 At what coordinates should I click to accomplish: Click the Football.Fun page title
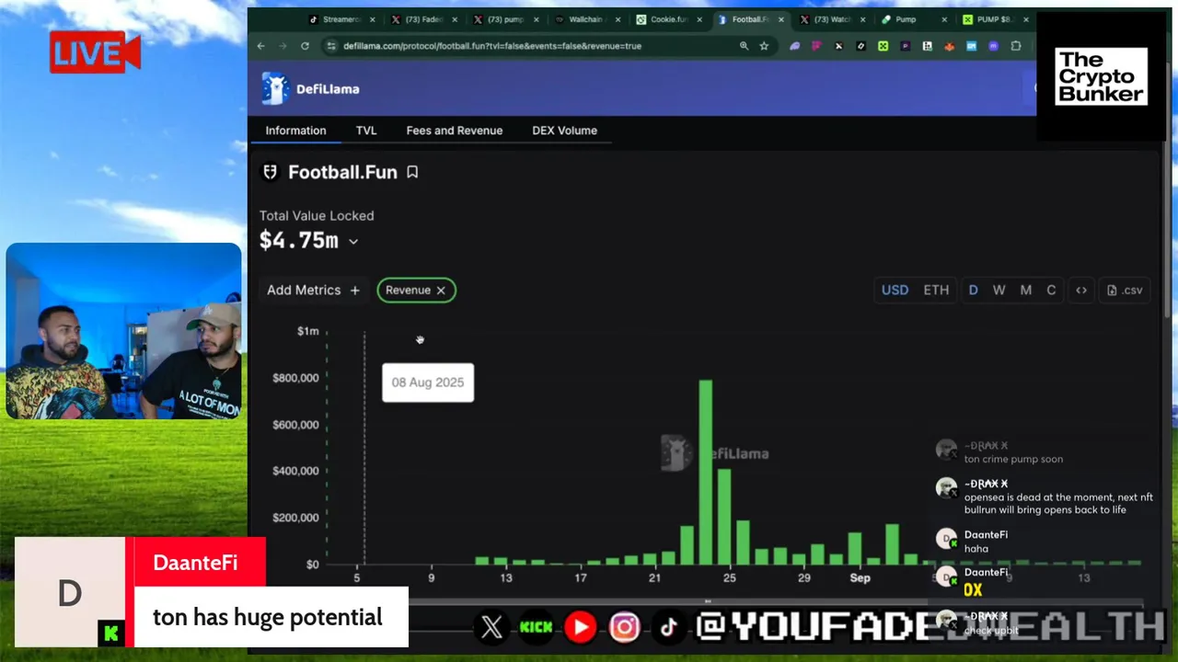point(342,172)
